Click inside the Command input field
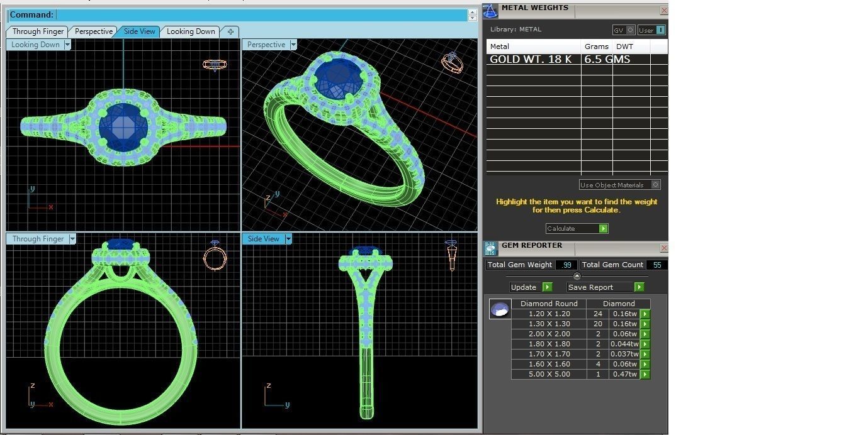This screenshot has width=856, height=435. point(262,14)
